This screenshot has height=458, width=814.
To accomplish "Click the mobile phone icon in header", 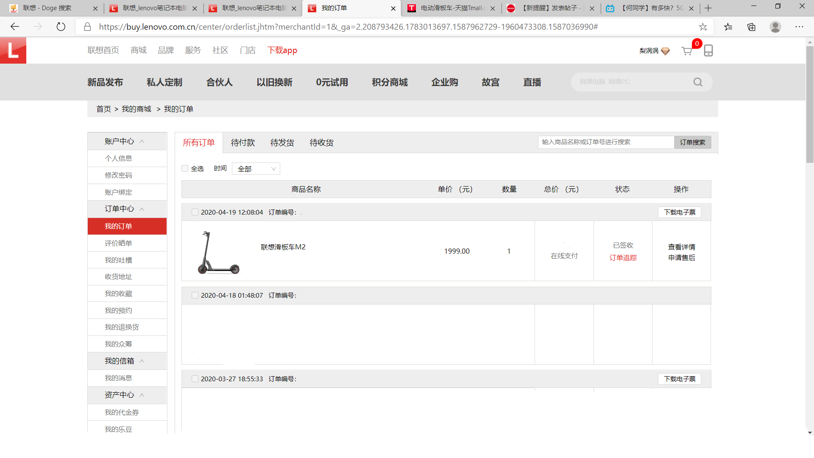I will coord(708,50).
